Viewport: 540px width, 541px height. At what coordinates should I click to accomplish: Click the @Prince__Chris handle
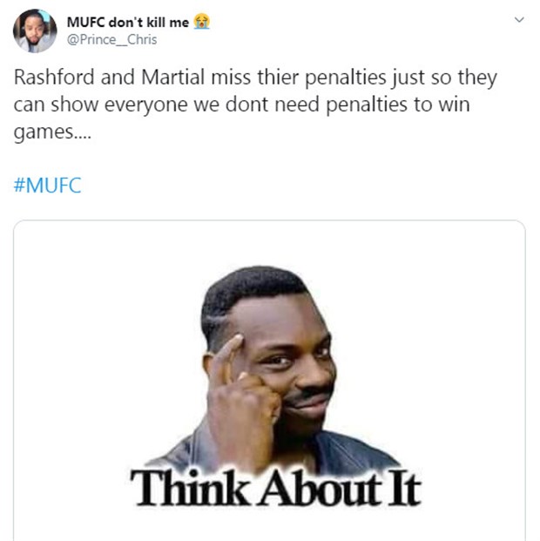coord(111,40)
